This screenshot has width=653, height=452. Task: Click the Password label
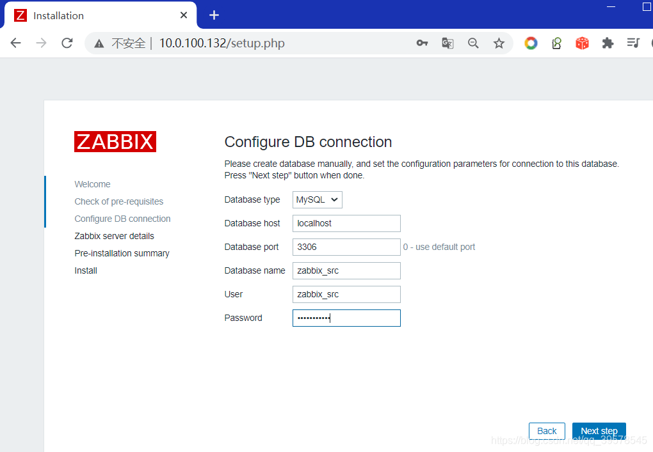pos(243,318)
